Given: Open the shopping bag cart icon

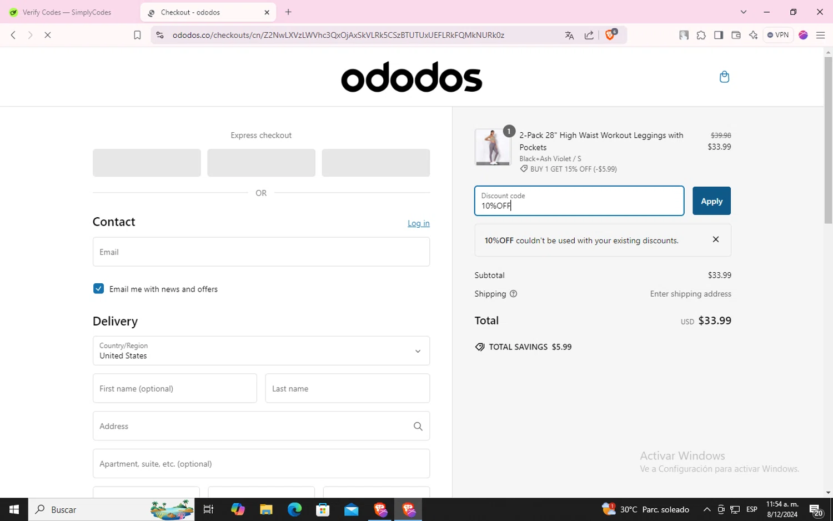Looking at the screenshot, I should [x=724, y=77].
